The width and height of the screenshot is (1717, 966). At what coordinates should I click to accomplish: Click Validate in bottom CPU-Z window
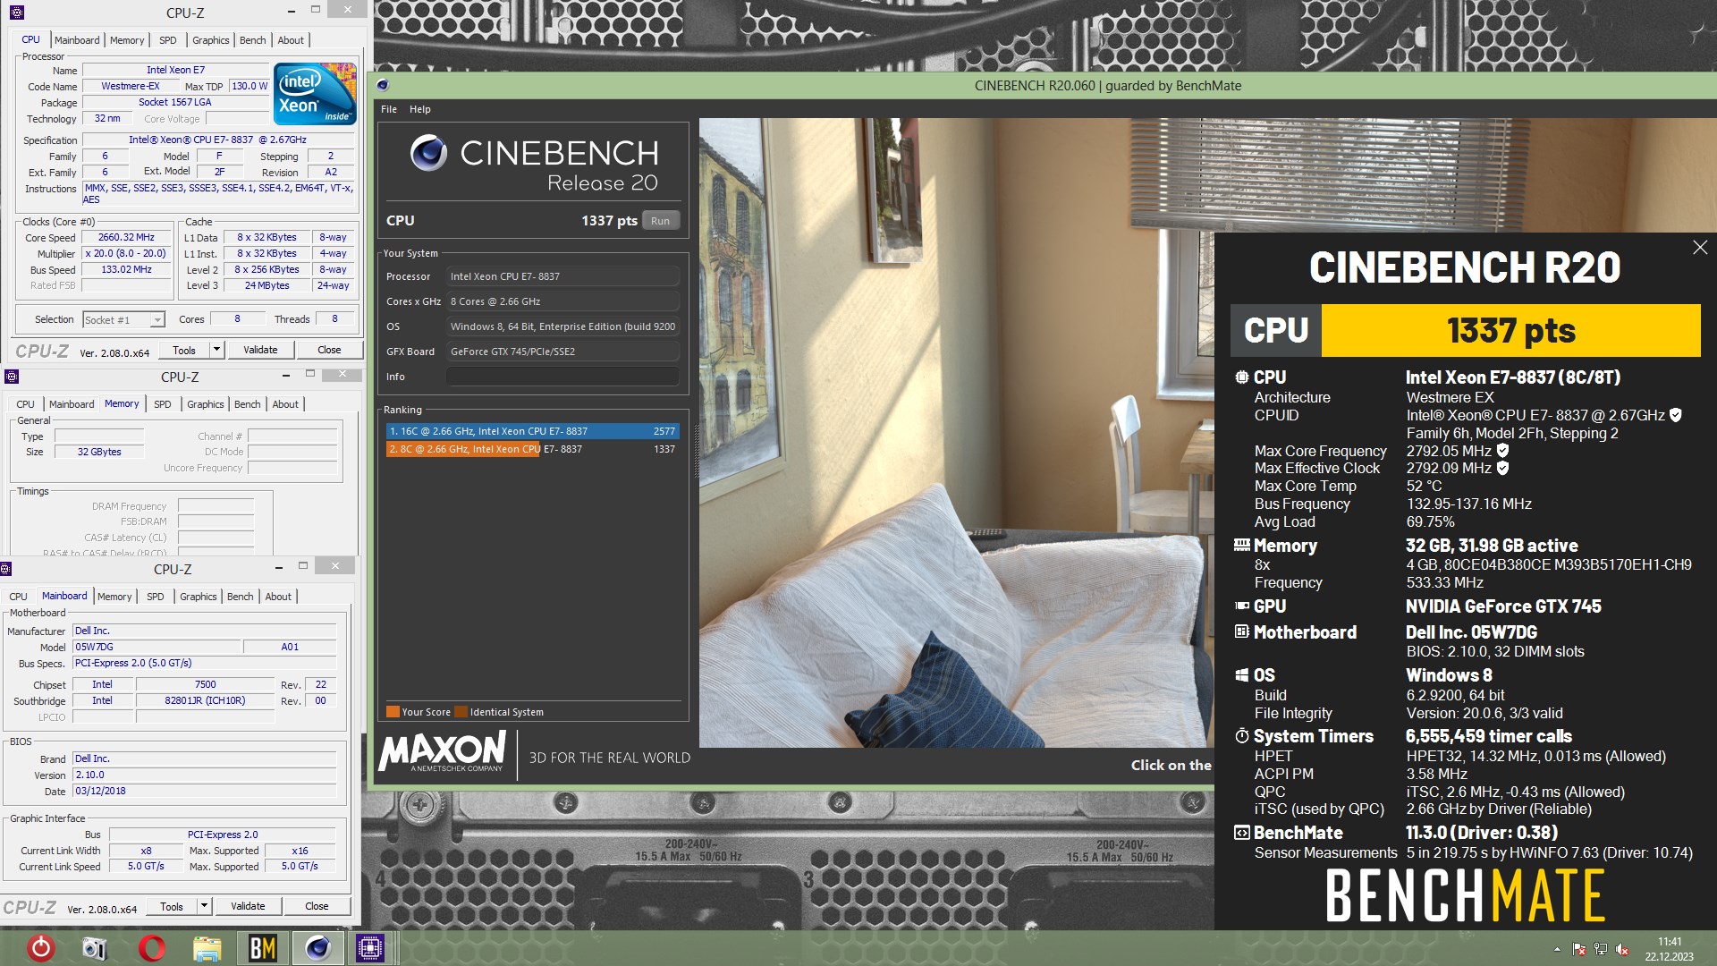coord(248,907)
